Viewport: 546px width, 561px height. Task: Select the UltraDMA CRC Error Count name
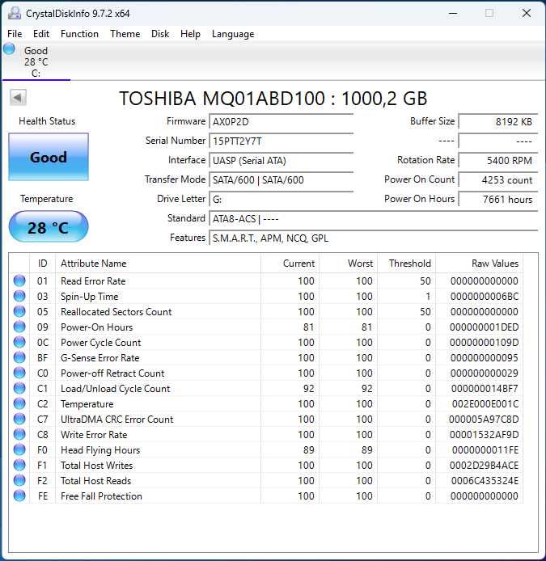116,420
